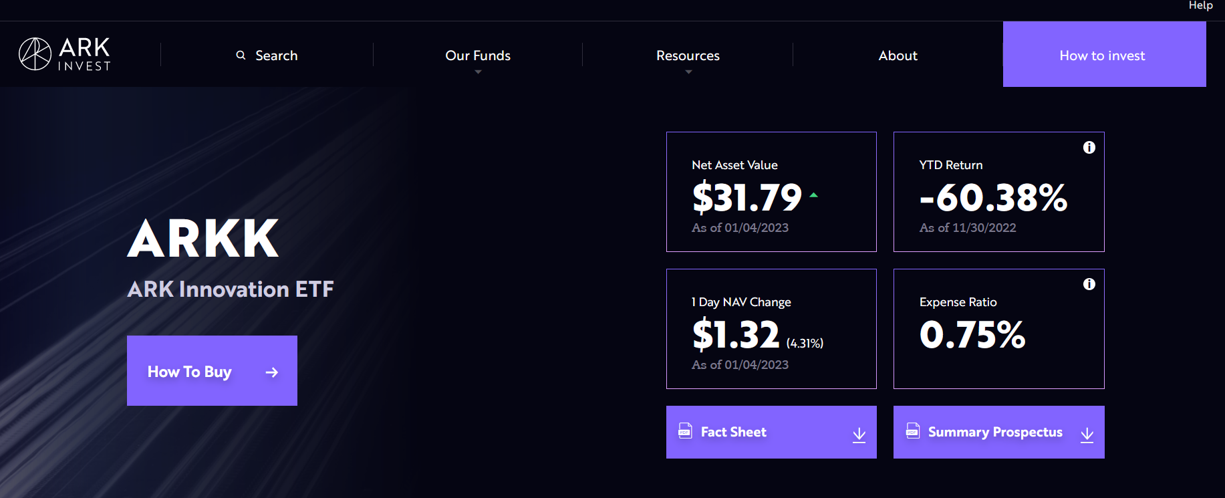The image size is (1225, 498).
Task: Open the Our Funds menu
Action: pos(478,55)
